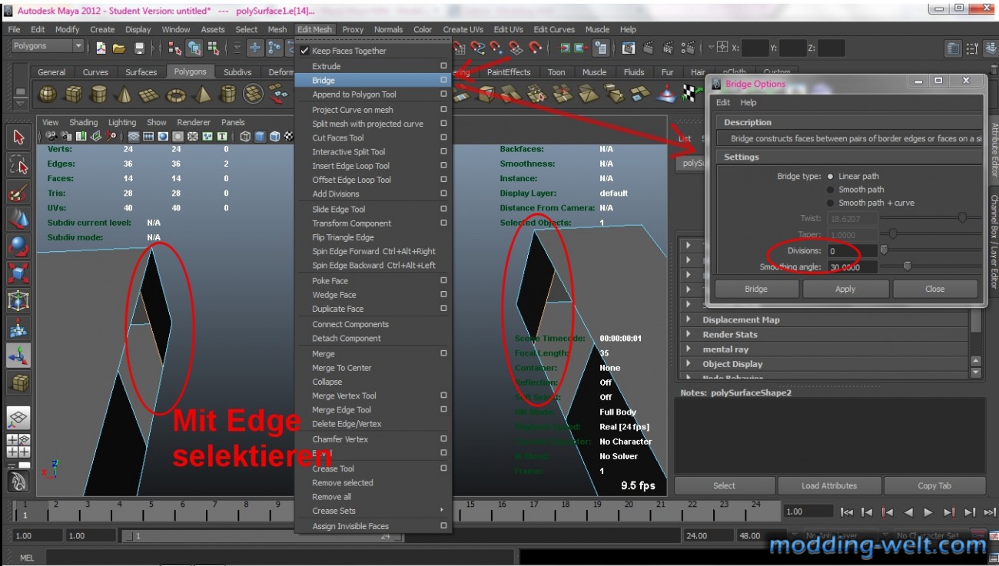999x566 pixels.
Task: Open the Edit Mesh menu
Action: pos(314,29)
